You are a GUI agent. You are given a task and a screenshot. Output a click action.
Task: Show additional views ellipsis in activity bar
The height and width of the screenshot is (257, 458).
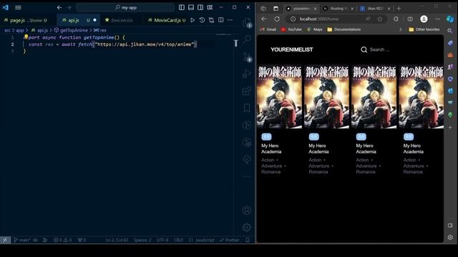click(x=246, y=176)
